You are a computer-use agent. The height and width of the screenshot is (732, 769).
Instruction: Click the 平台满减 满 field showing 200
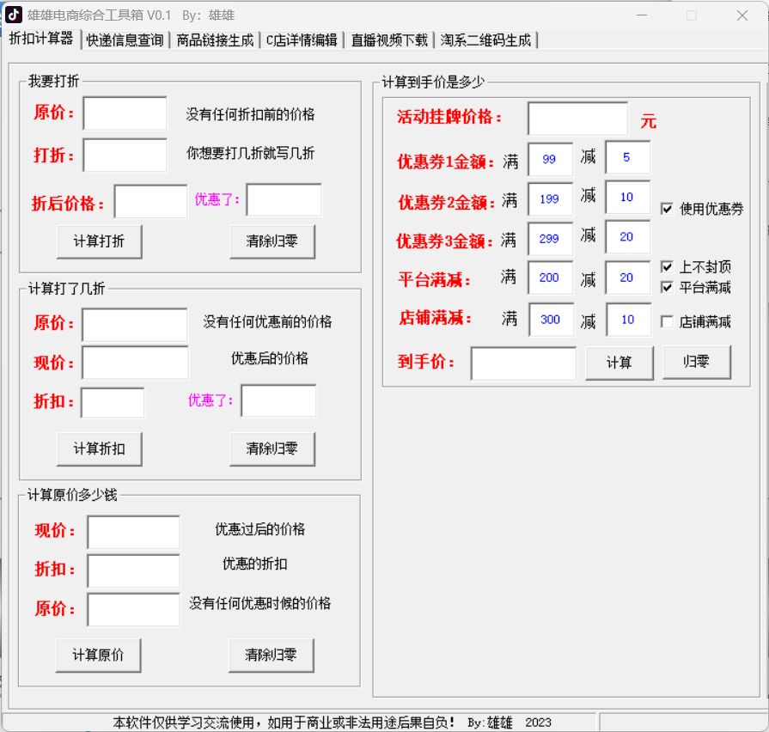[x=550, y=278]
